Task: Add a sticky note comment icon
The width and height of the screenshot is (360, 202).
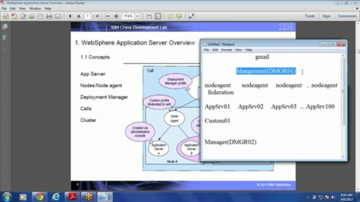Action: [170, 16]
